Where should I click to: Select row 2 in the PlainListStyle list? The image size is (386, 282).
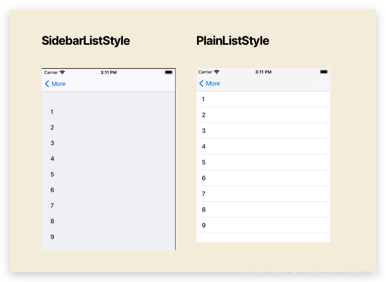[263, 115]
